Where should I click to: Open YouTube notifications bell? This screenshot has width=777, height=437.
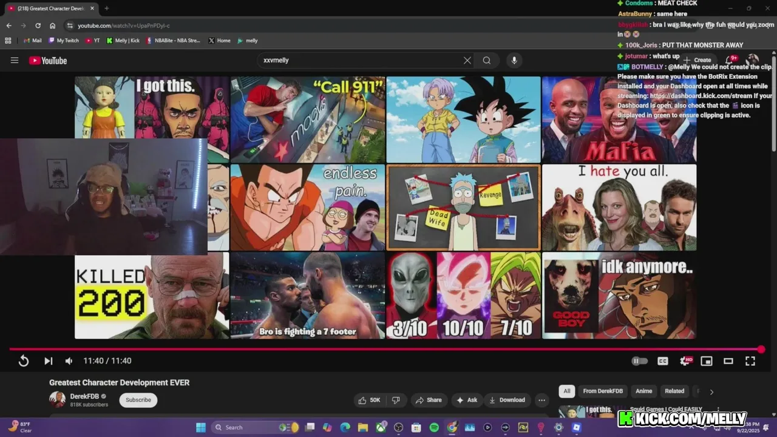click(730, 60)
